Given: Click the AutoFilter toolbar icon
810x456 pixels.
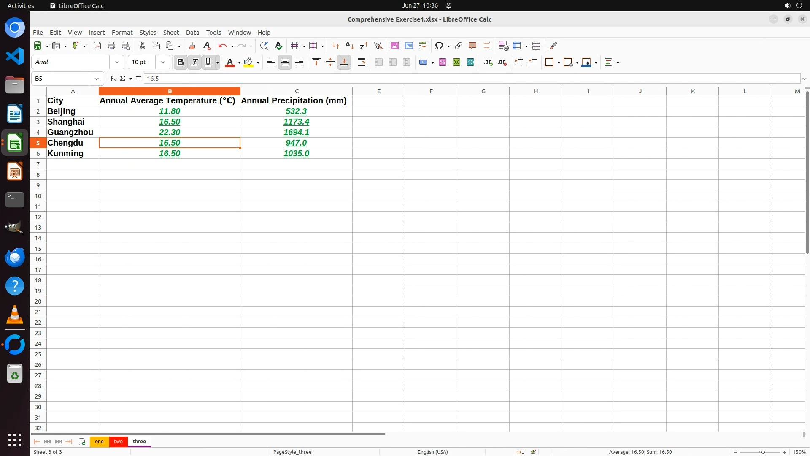Looking at the screenshot, I should coord(378,46).
